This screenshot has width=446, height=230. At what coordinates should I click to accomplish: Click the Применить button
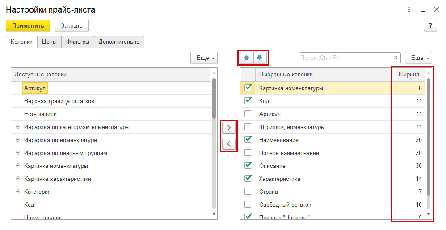point(28,25)
